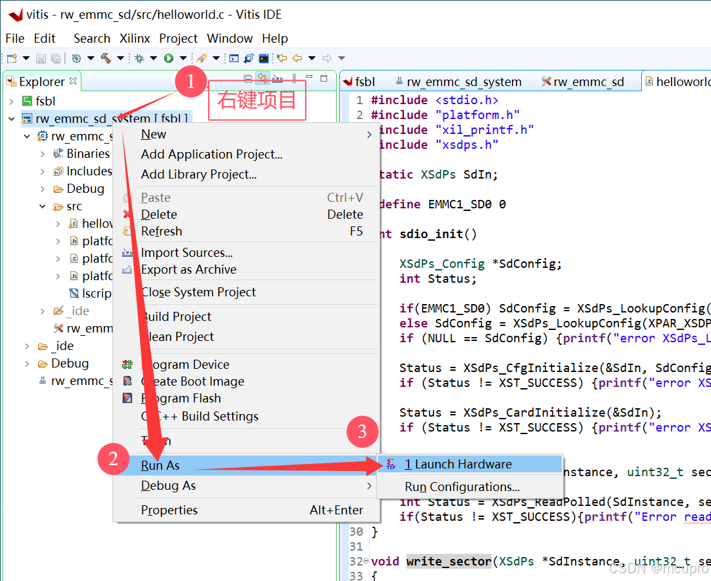
Task: Click the Save toolbar icon
Action: coord(41,58)
